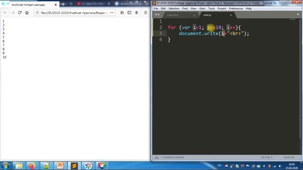Click line number 2 in the gutter

(160, 27)
